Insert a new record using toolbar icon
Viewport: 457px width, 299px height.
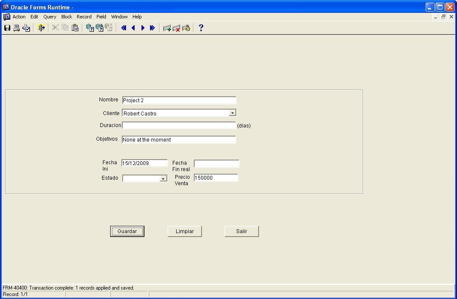167,28
